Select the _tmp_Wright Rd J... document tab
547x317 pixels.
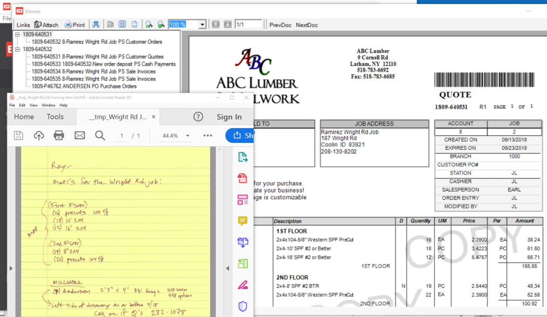click(x=117, y=117)
